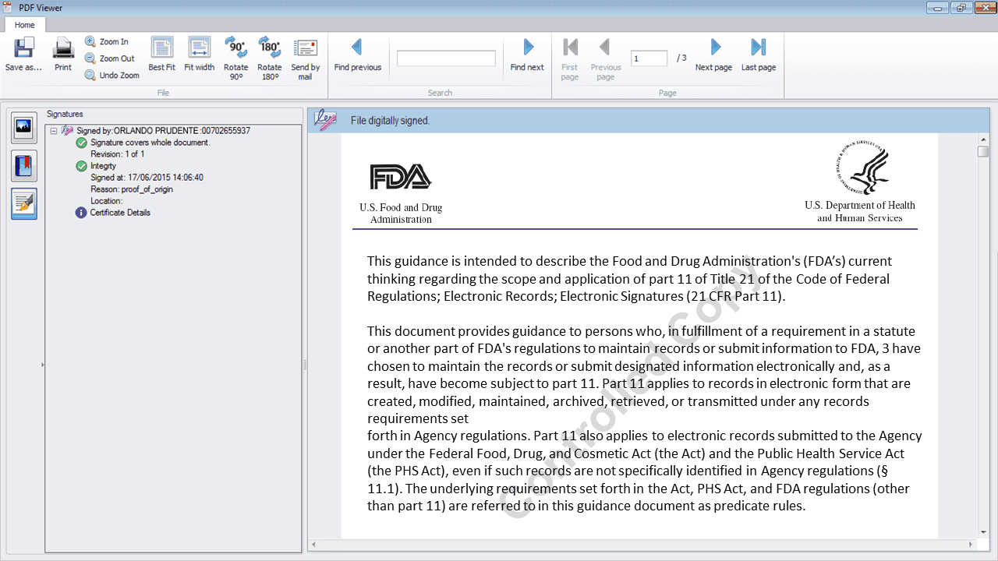Zoom In on the document
The image size is (998, 561).
[107, 42]
